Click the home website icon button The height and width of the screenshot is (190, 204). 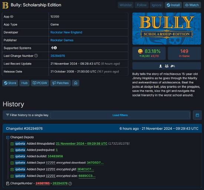pos(76,83)
